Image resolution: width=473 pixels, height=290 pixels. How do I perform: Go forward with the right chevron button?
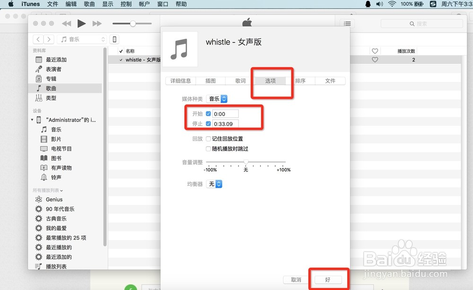49,39
